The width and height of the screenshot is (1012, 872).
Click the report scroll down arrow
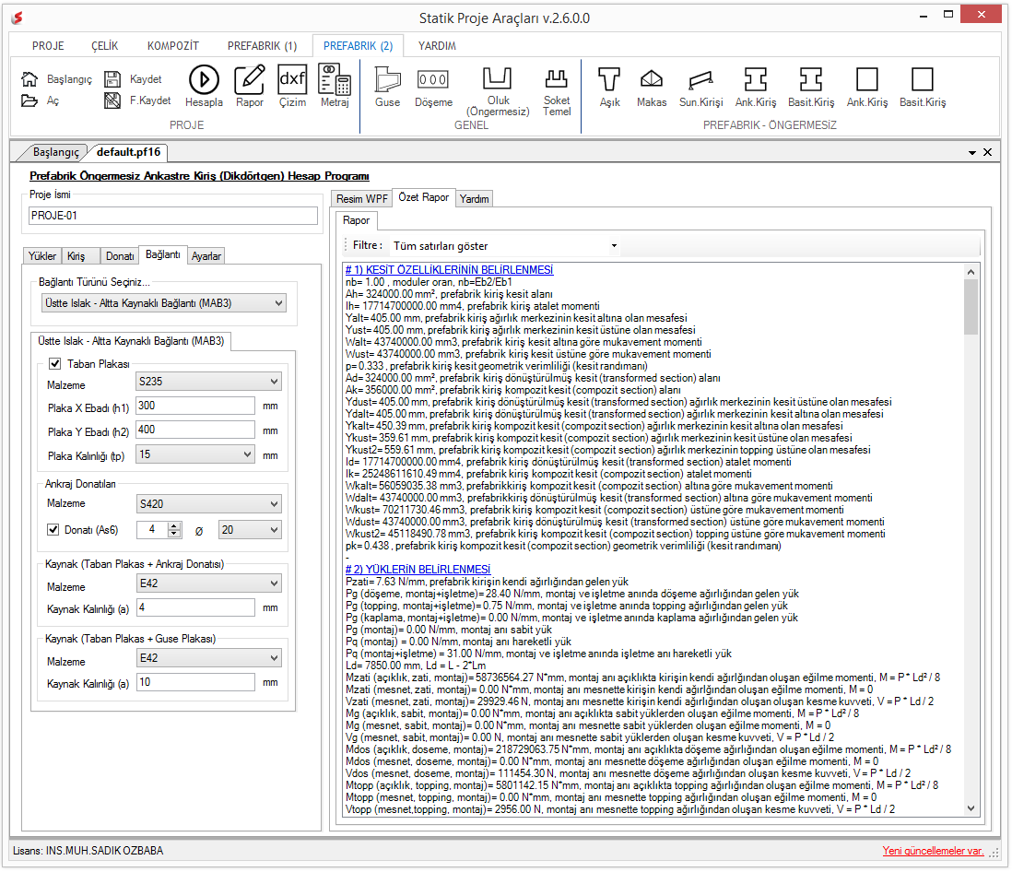(971, 808)
